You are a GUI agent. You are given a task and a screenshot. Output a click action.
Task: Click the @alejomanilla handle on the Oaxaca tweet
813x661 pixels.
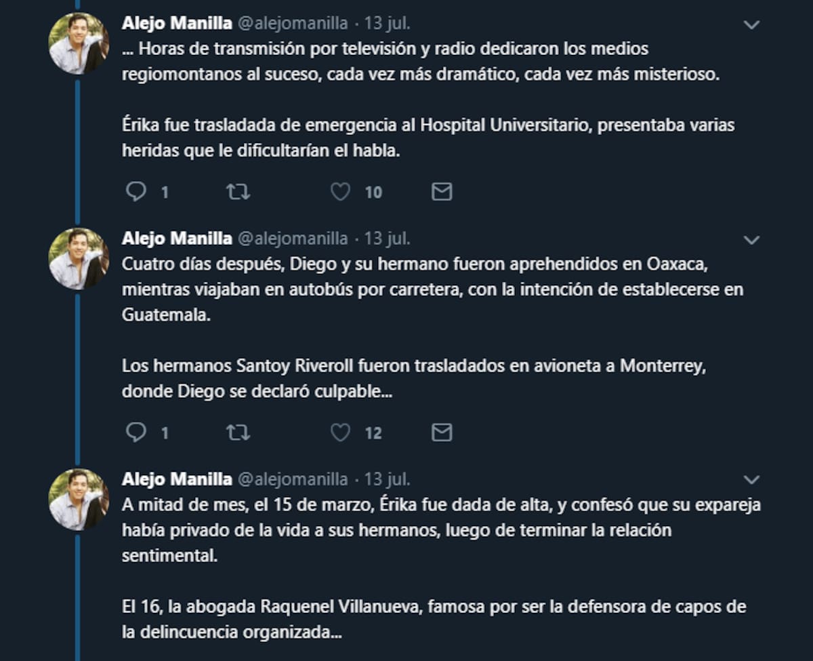(291, 239)
